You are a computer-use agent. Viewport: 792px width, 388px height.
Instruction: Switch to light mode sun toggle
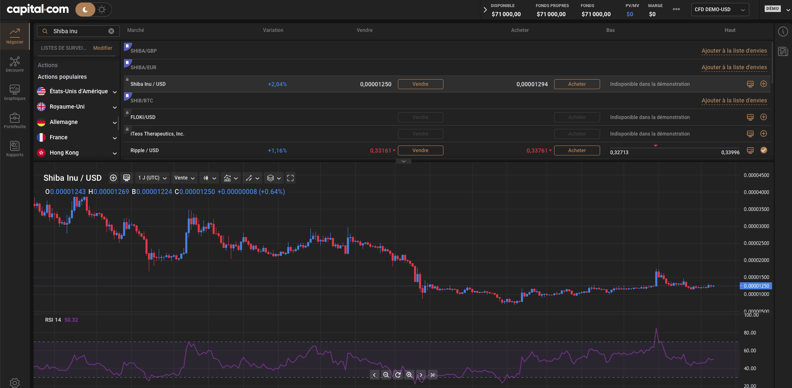coord(102,10)
